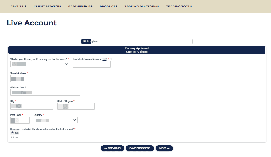Open the About Us menu
The image size is (271, 157).
pyautogui.click(x=18, y=6)
